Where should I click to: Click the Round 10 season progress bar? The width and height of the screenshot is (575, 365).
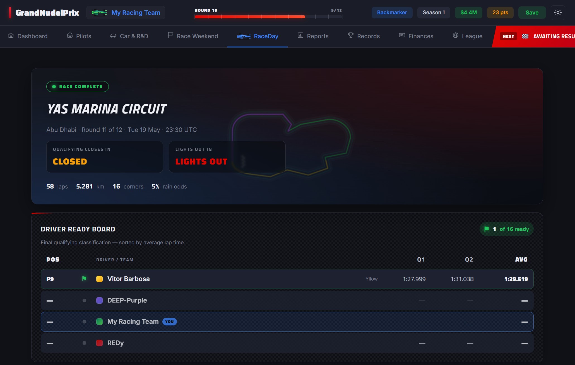click(x=268, y=17)
